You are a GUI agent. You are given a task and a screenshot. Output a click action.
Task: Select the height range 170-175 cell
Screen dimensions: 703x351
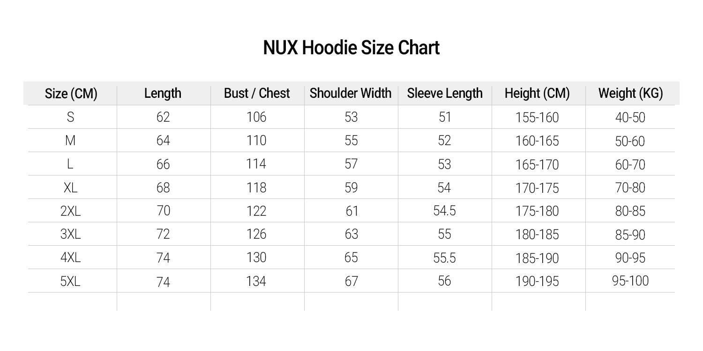(537, 188)
